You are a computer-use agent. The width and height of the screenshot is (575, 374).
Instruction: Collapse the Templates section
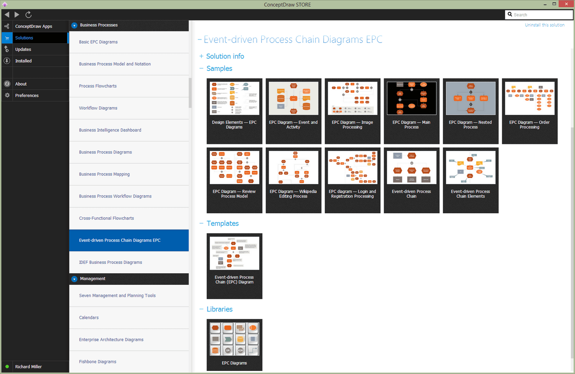pyautogui.click(x=201, y=224)
